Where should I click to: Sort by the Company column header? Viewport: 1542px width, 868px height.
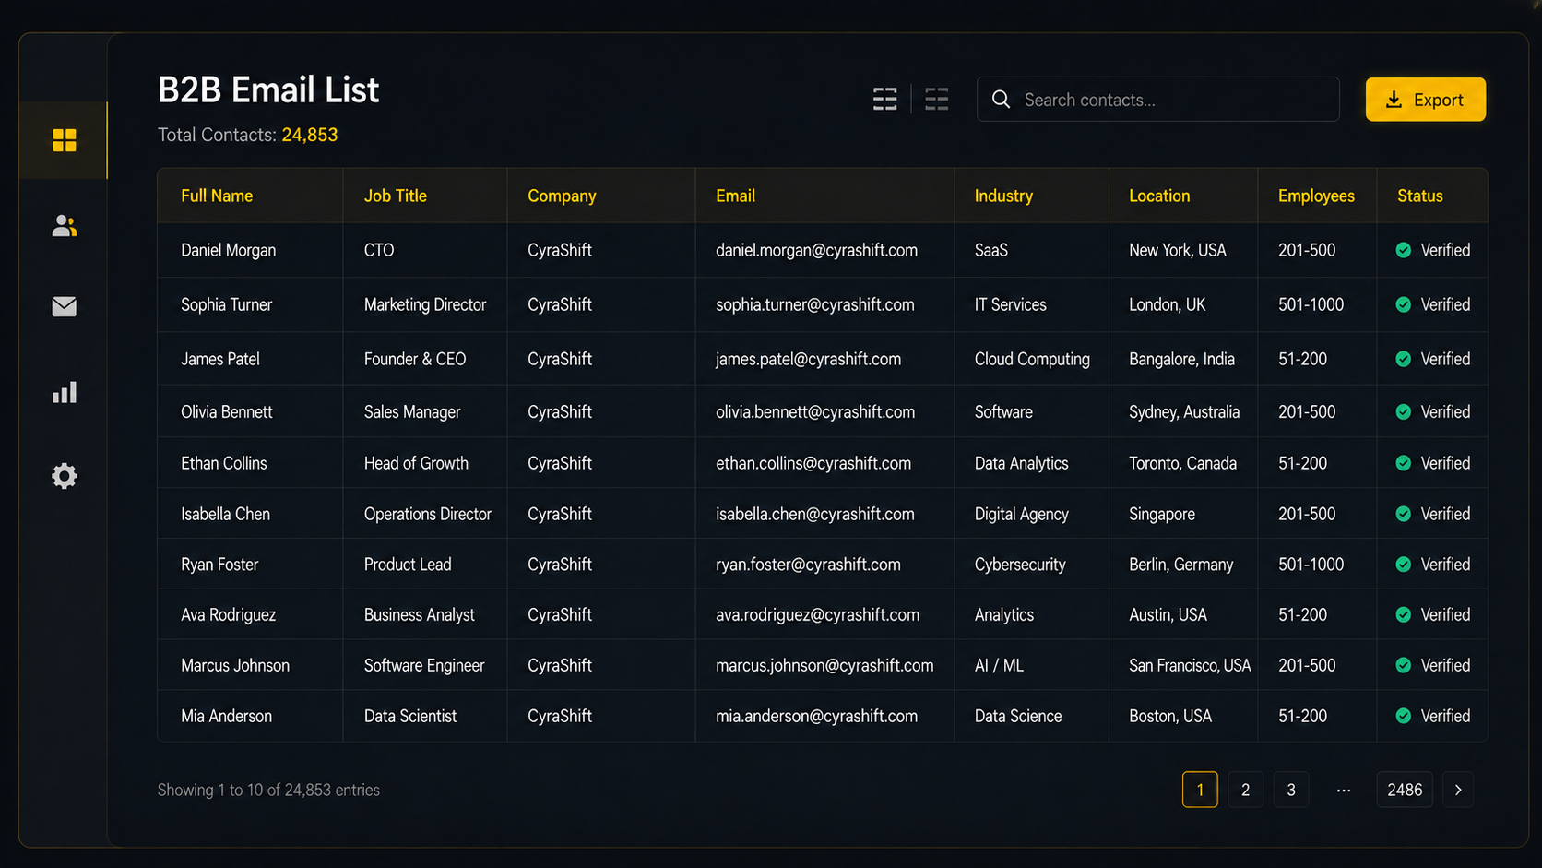(562, 196)
